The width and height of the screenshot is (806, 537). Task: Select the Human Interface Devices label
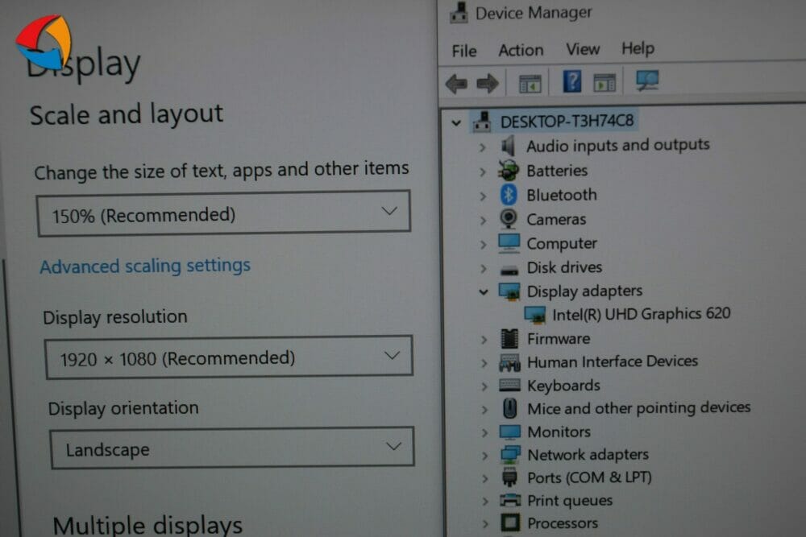(x=613, y=361)
